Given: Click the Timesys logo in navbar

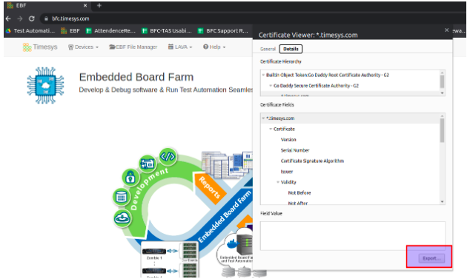Looking at the screenshot, I should [x=40, y=47].
